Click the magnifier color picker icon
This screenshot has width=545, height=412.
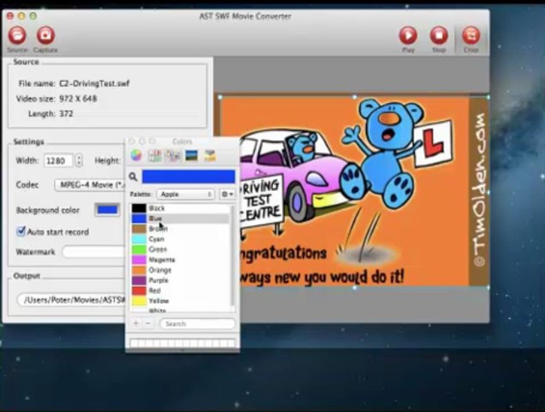click(x=133, y=177)
